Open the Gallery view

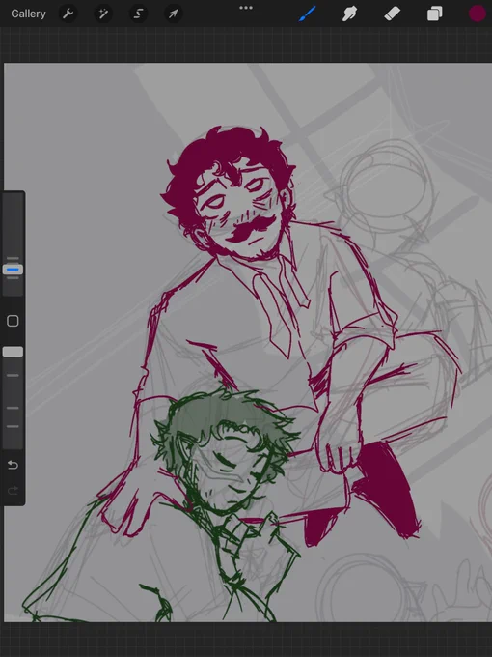pos(28,14)
